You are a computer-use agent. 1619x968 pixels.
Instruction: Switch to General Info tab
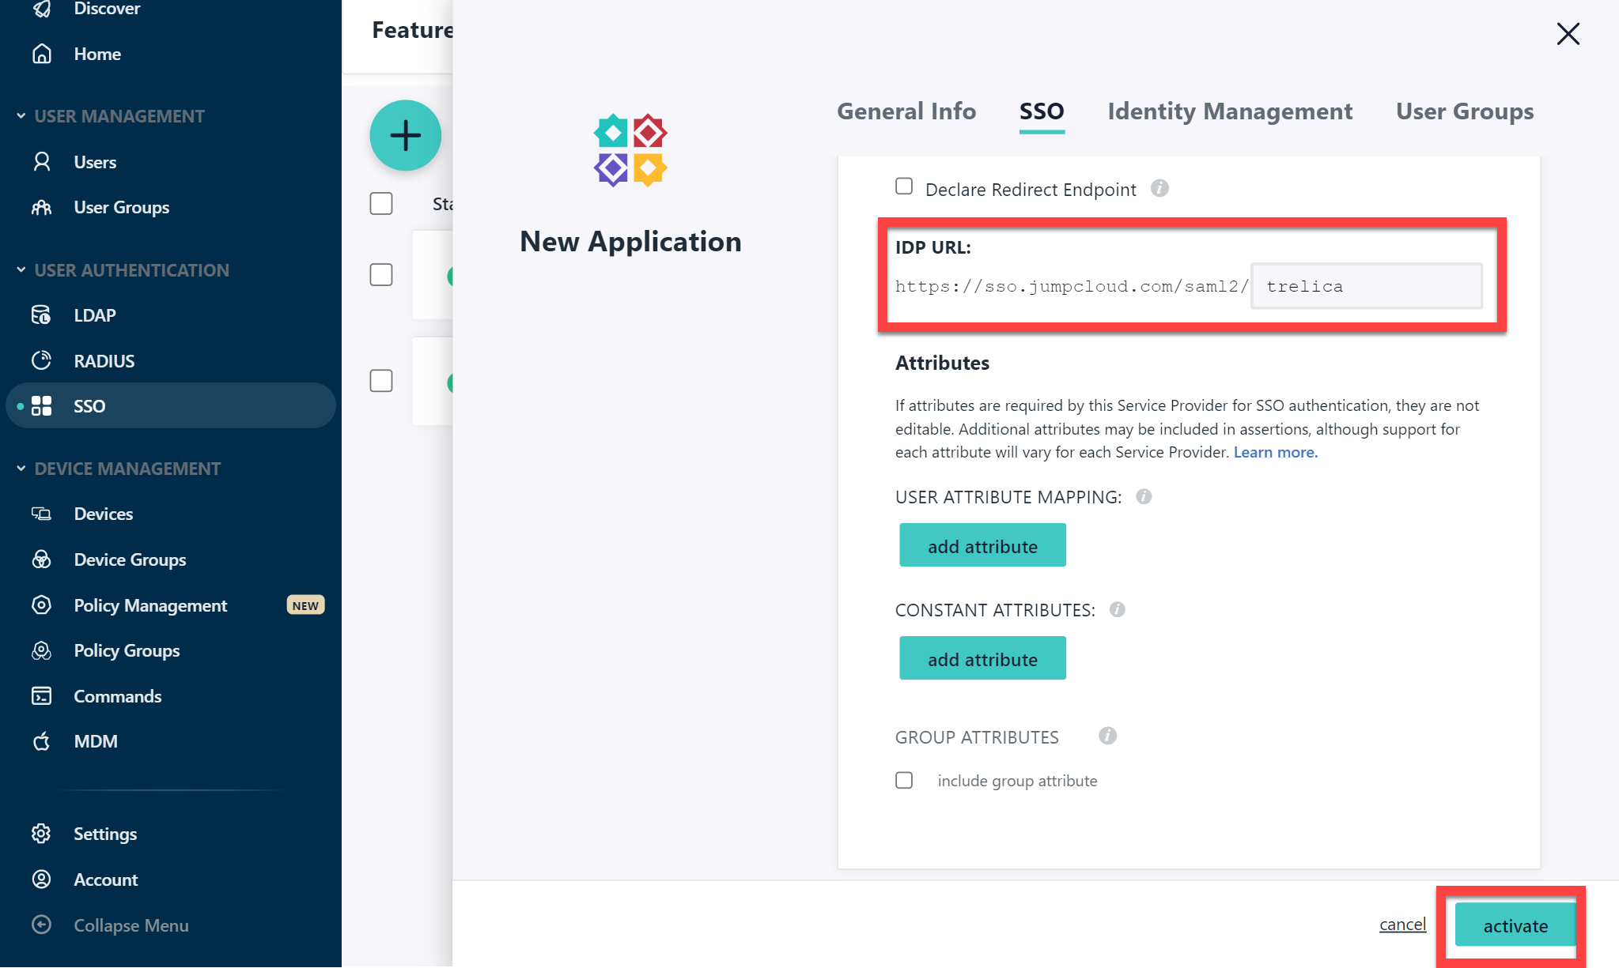(x=906, y=111)
